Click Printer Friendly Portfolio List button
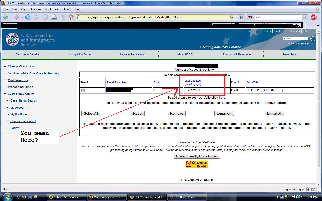The width and height of the screenshot is (322, 201). pyautogui.click(x=197, y=156)
